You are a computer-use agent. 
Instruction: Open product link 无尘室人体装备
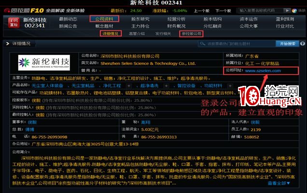(47, 86)
